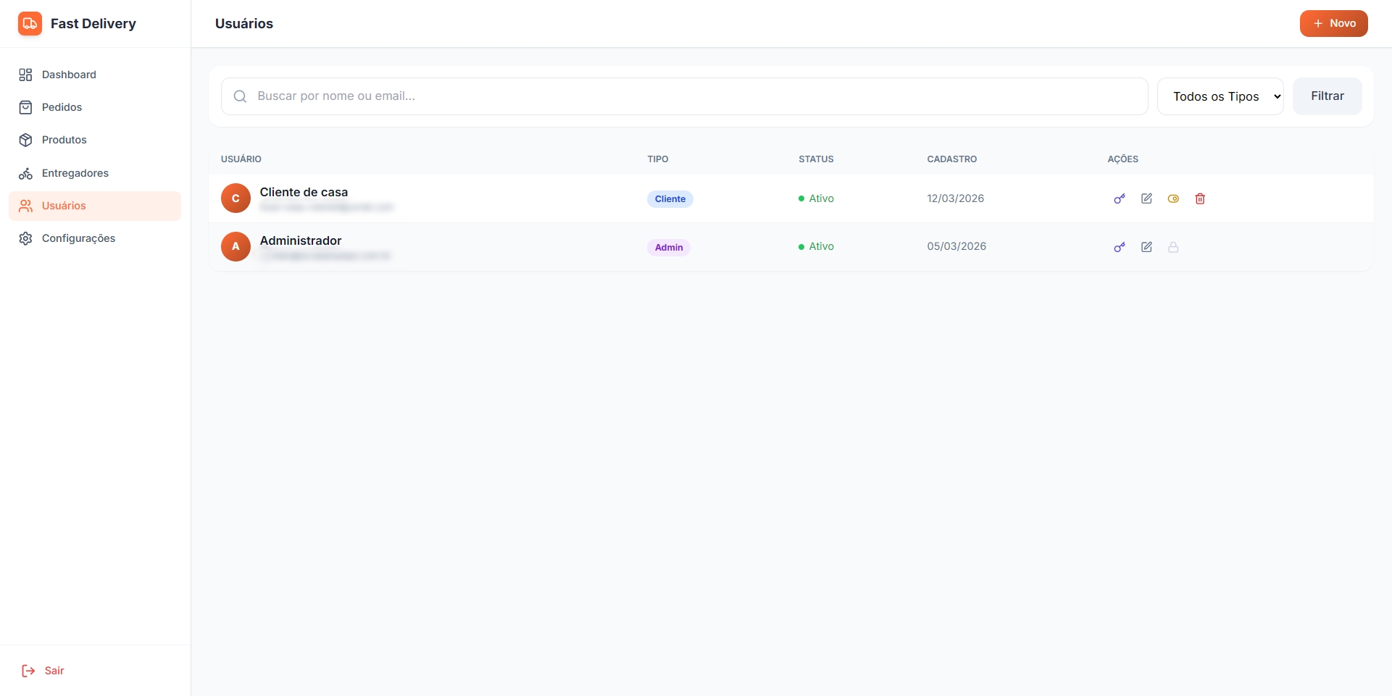The height and width of the screenshot is (696, 1392).
Task: Edit the Cliente de casa user
Action: click(1146, 198)
